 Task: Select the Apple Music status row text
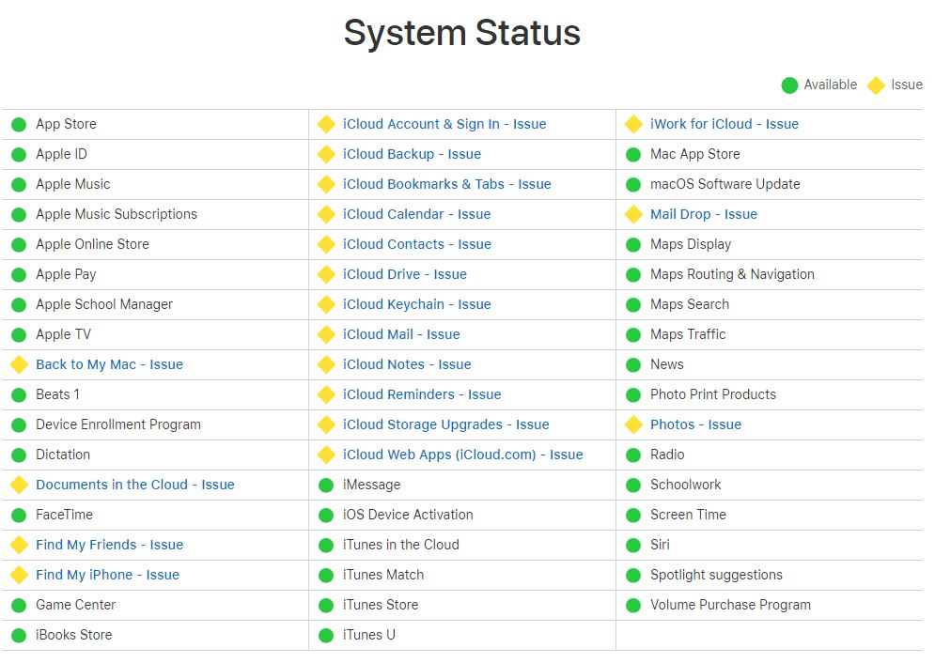click(x=72, y=184)
